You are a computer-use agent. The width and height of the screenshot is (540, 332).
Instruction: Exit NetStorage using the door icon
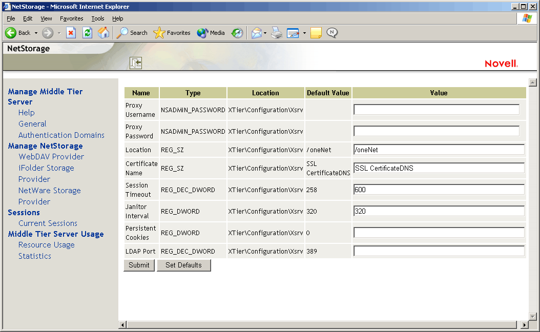pyautogui.click(x=136, y=63)
